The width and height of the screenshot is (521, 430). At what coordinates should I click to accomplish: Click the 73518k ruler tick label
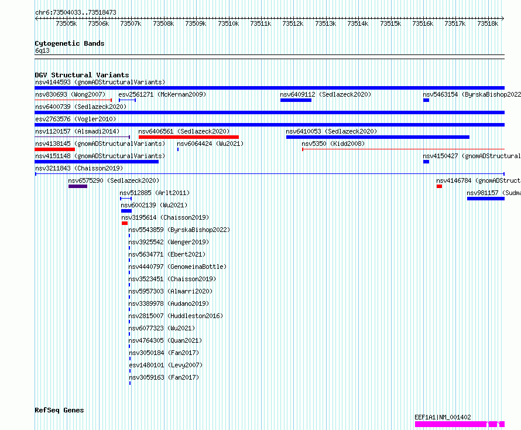tap(488, 23)
